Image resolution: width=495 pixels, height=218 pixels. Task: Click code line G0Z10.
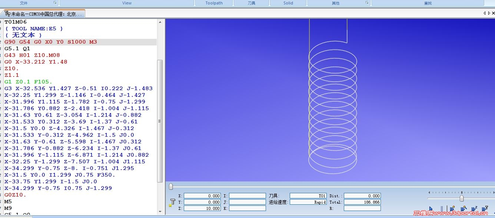[16, 195]
